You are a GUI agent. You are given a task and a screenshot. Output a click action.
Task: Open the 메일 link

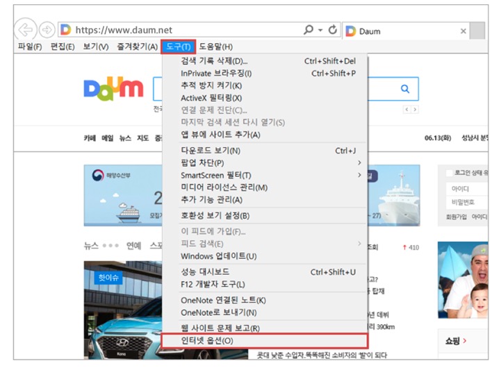tap(107, 138)
